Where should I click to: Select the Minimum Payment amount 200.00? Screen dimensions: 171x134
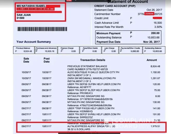pos(155,33)
